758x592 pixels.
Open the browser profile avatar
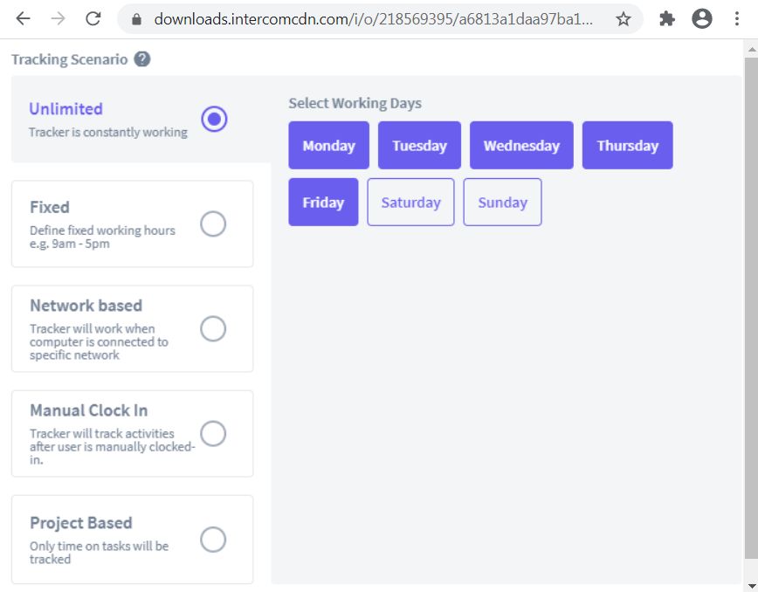pyautogui.click(x=702, y=18)
